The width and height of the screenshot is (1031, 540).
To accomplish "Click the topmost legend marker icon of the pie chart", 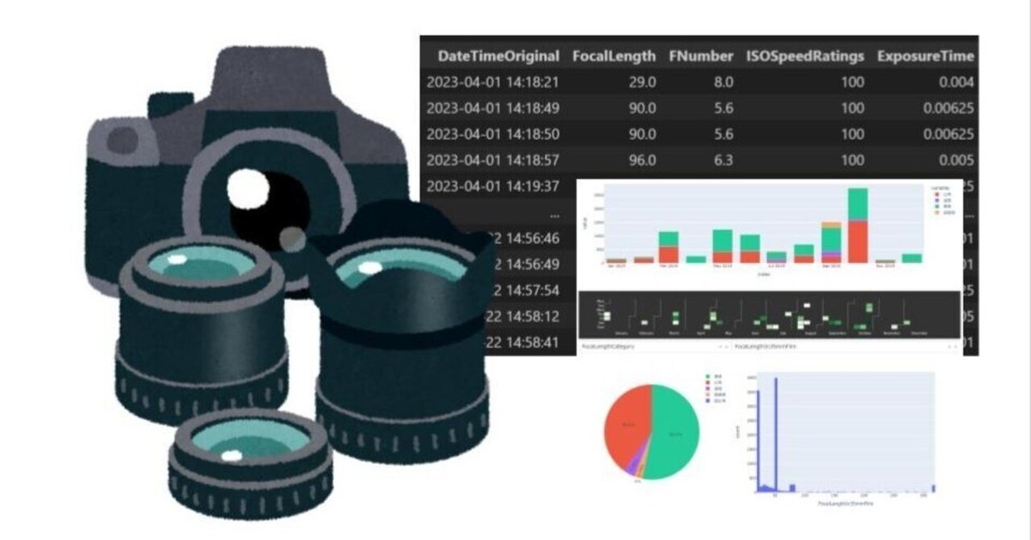I will (707, 375).
